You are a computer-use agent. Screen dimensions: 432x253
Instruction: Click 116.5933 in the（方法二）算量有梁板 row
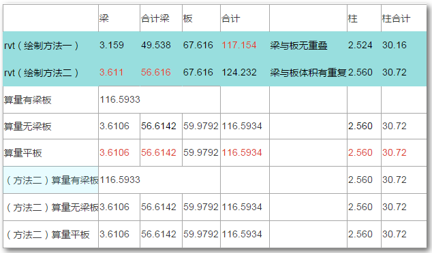120,180
